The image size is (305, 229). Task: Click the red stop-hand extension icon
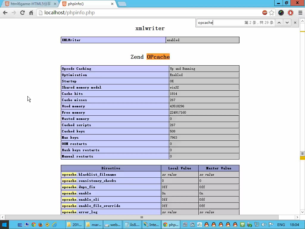point(290,13)
